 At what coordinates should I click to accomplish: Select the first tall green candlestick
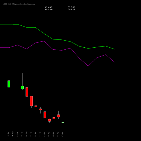[9, 84]
